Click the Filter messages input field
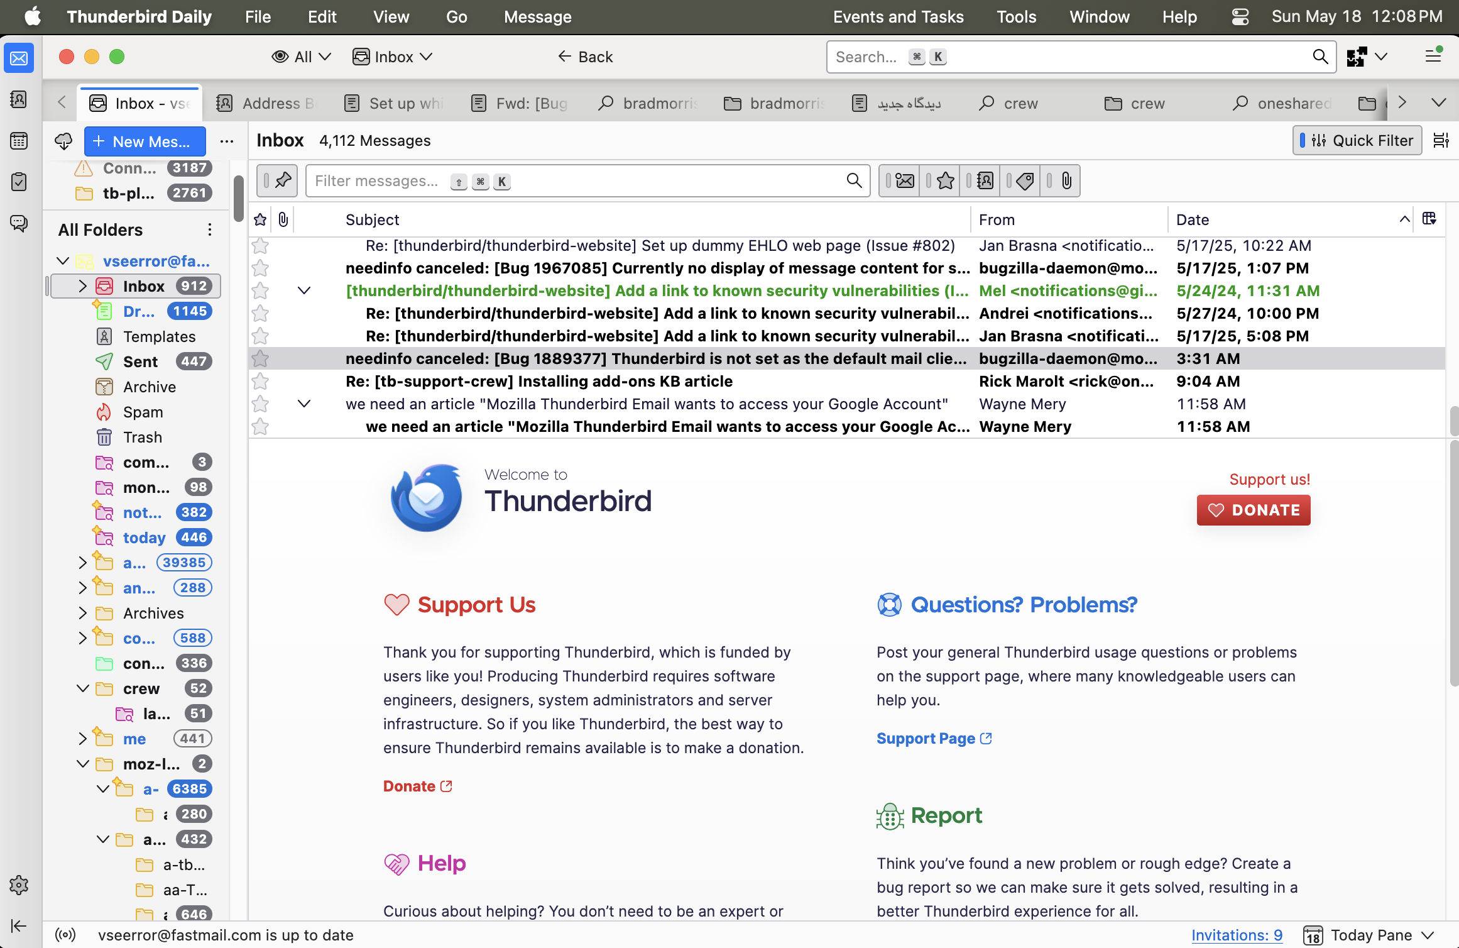 (x=587, y=181)
